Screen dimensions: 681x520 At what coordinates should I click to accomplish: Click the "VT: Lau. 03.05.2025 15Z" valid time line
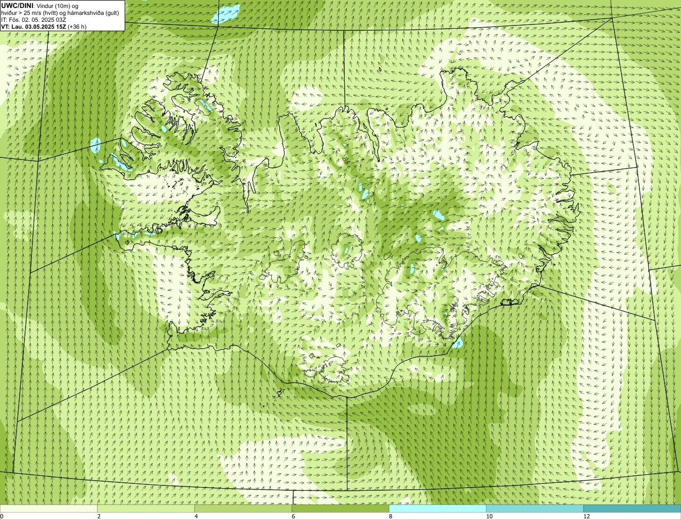click(34, 26)
